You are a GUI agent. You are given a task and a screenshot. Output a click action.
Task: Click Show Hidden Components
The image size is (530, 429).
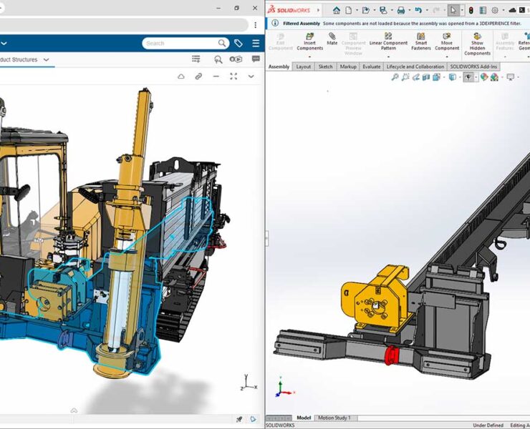point(477,44)
